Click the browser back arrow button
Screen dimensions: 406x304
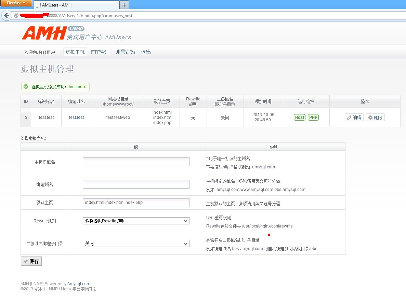tap(6, 15)
